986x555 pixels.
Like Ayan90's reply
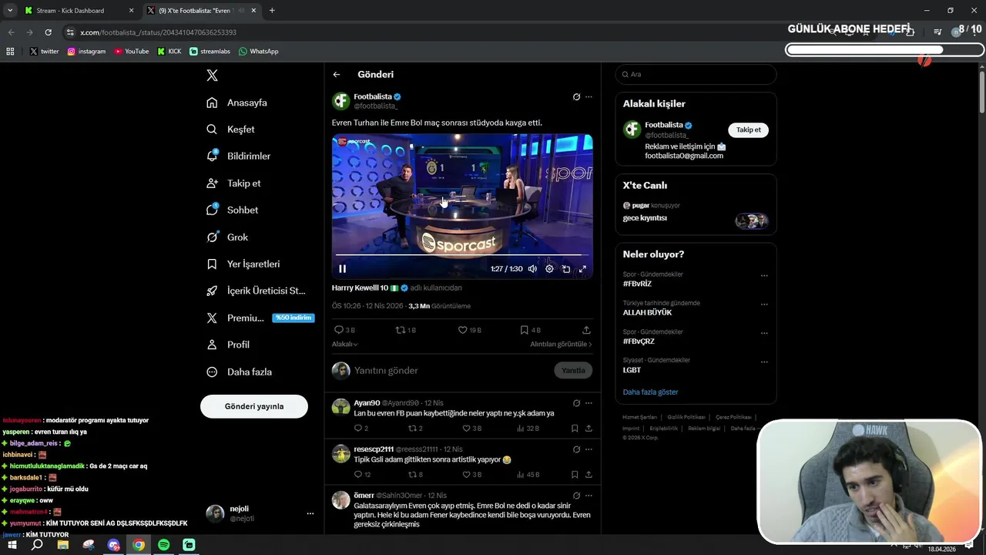(x=471, y=429)
